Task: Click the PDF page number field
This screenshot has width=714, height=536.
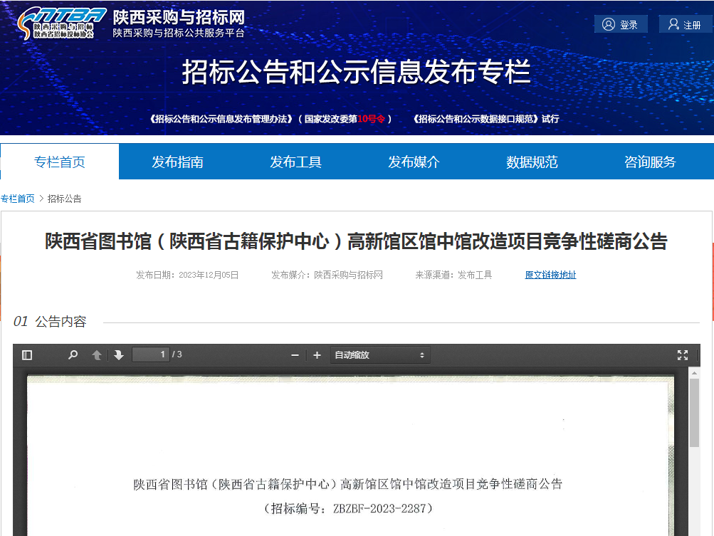Action: [151, 354]
